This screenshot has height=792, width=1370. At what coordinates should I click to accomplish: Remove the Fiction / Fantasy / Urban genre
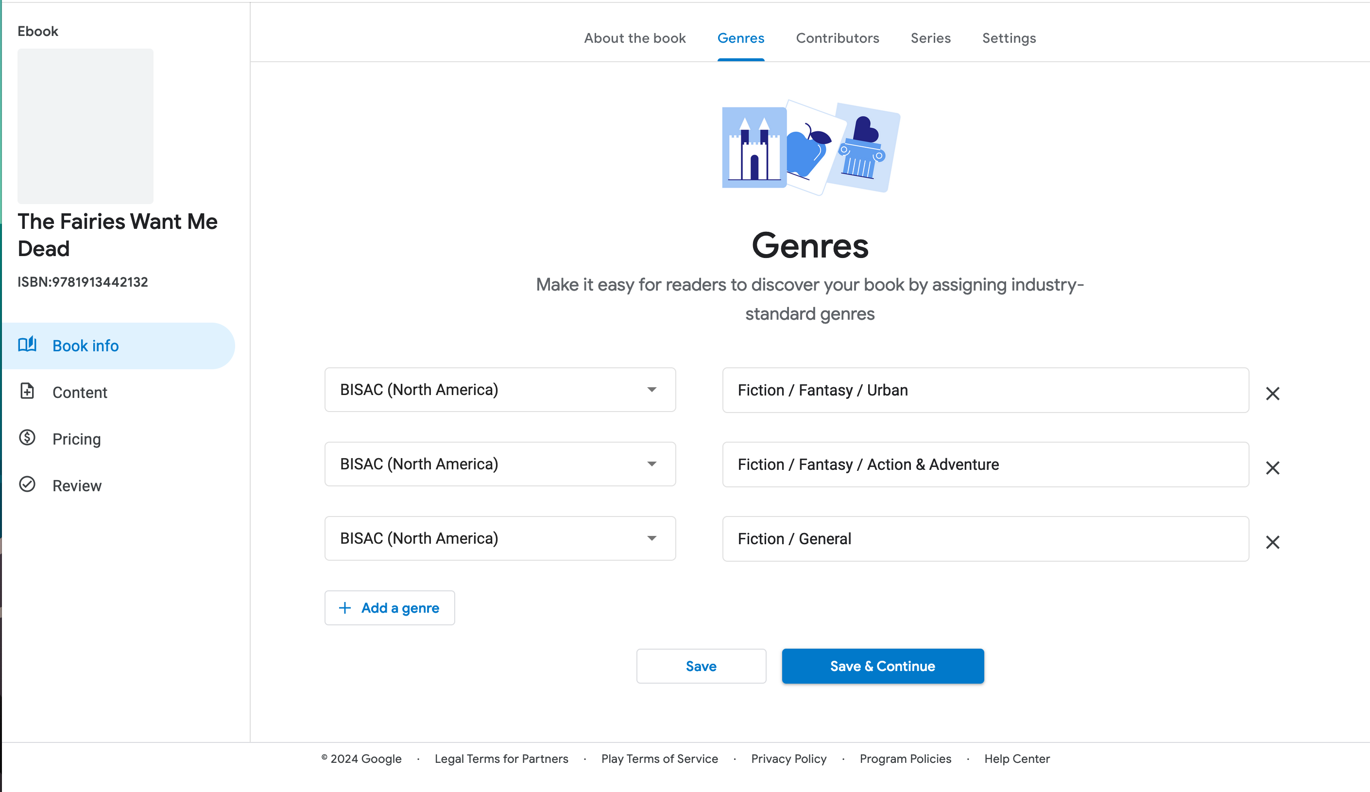click(x=1272, y=394)
